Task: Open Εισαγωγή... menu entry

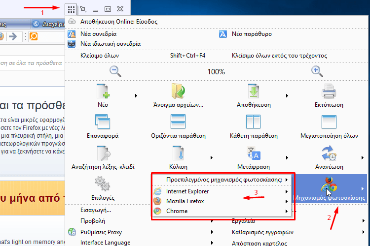Action: tap(96, 210)
